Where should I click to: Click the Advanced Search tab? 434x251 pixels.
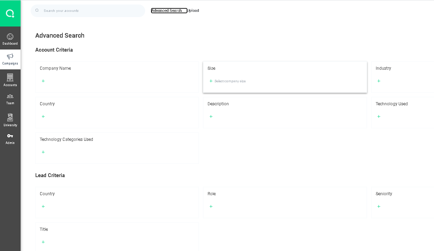coord(169,10)
